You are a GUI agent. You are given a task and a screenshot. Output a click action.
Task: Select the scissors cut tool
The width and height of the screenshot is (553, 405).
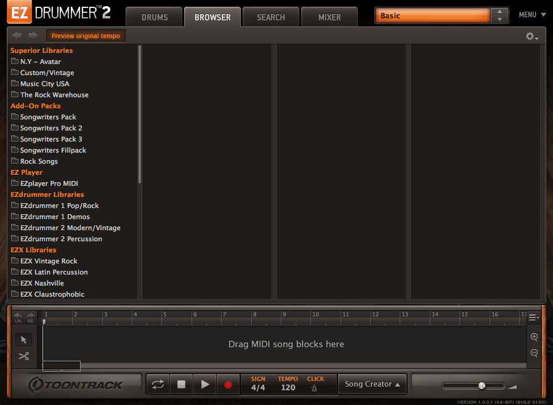23,356
